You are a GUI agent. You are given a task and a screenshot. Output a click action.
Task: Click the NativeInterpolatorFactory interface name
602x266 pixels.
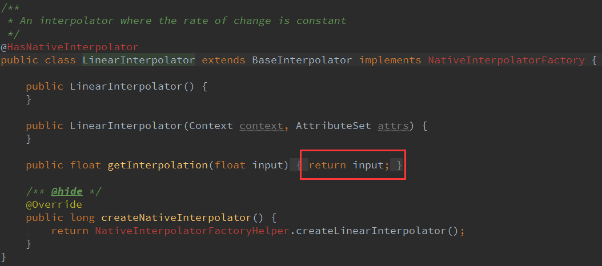[506, 60]
